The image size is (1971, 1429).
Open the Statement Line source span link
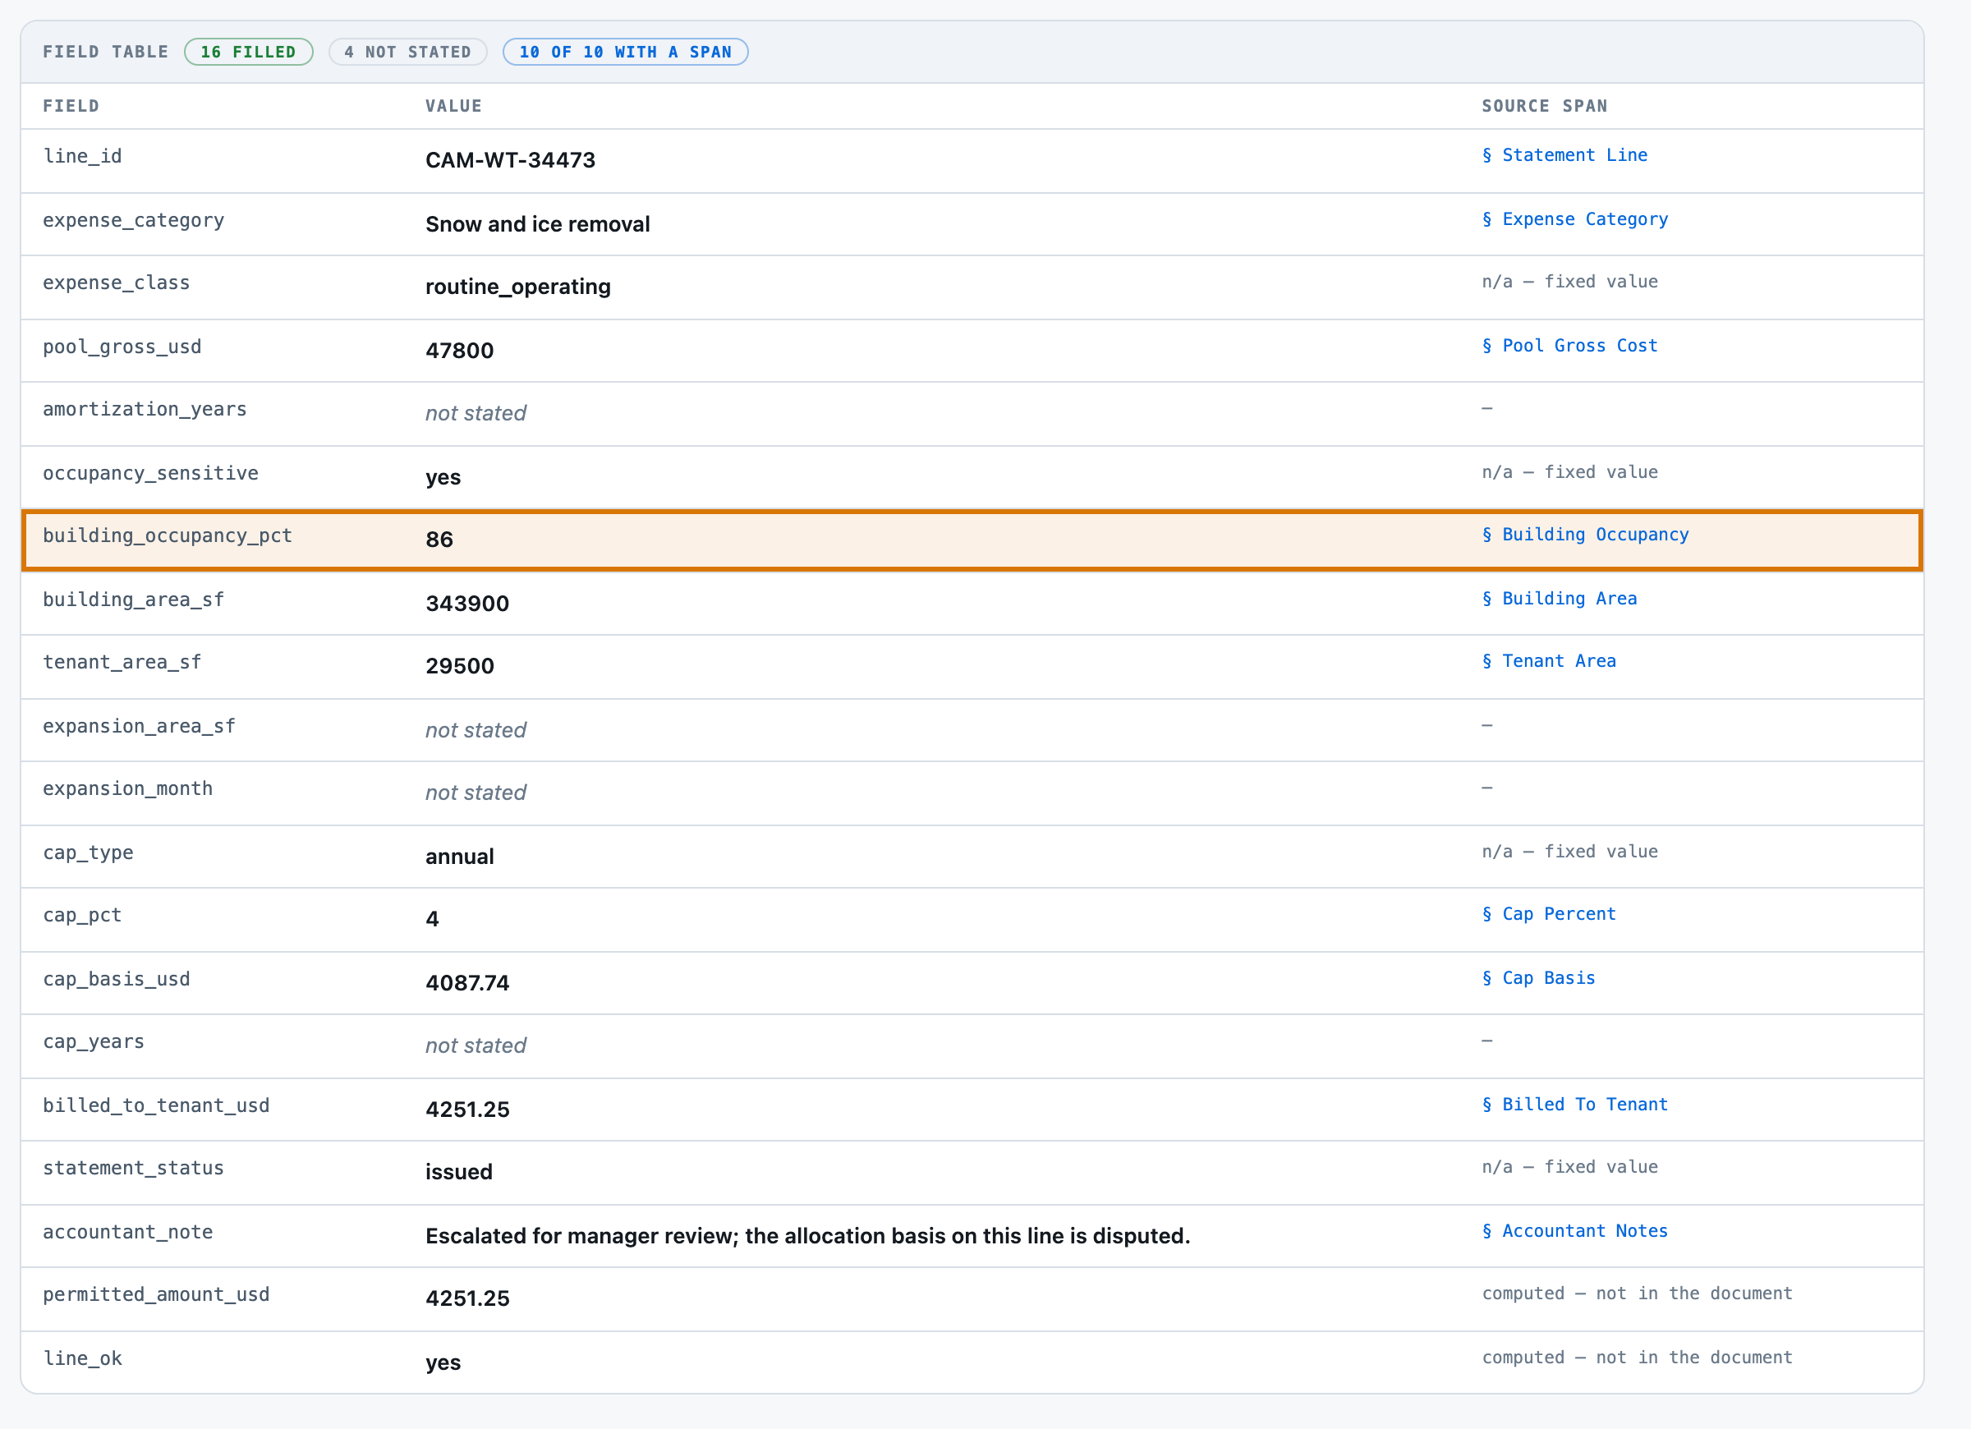[1564, 155]
